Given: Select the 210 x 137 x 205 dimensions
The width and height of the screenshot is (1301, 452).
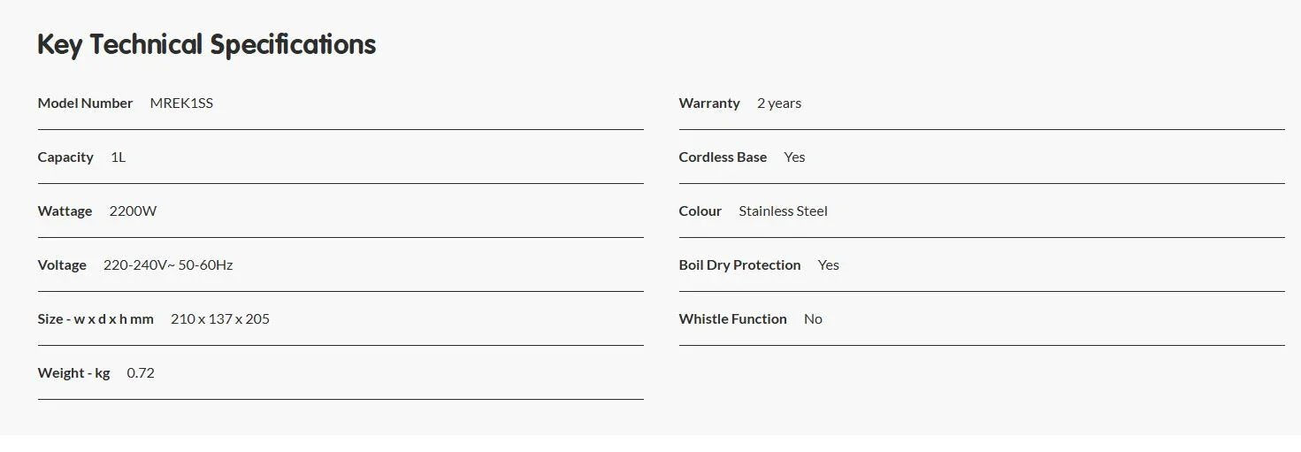Looking at the screenshot, I should click(220, 318).
